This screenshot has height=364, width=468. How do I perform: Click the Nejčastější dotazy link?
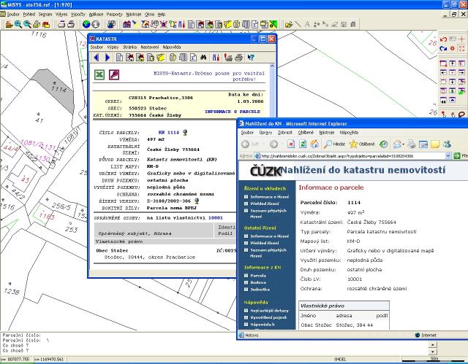pyautogui.click(x=270, y=311)
